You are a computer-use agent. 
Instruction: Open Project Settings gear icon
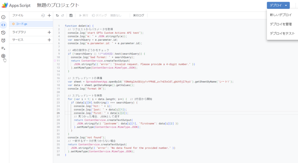[3, 56]
